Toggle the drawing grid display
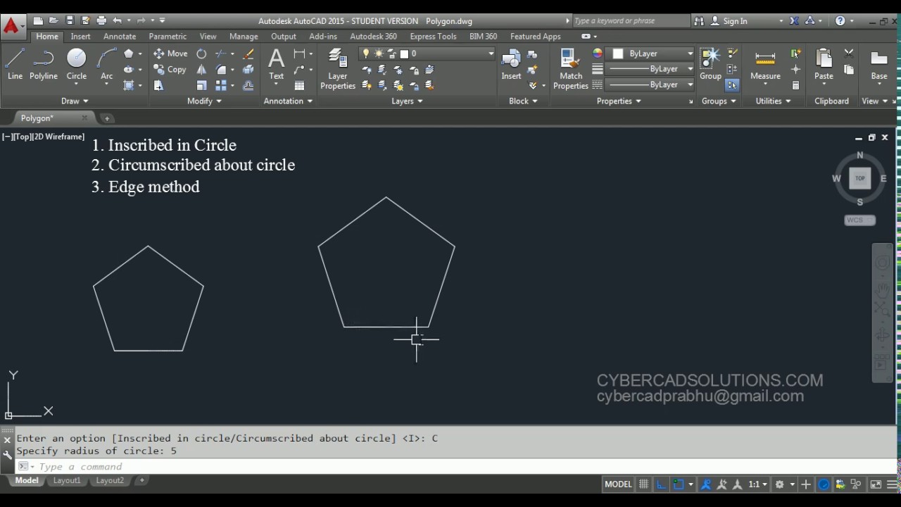901x507 pixels. 643,484
